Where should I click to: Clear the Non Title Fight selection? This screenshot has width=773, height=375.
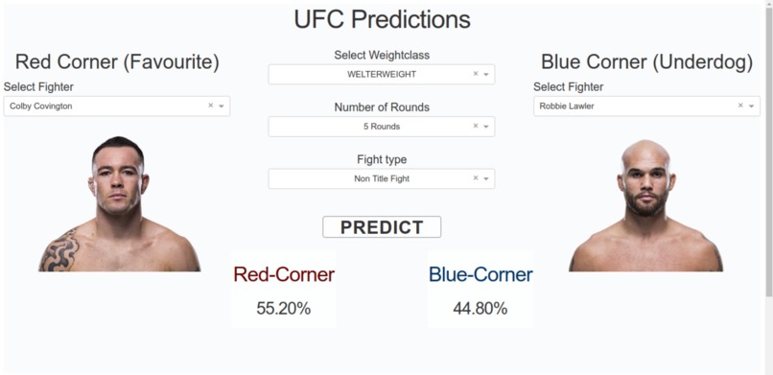click(476, 178)
